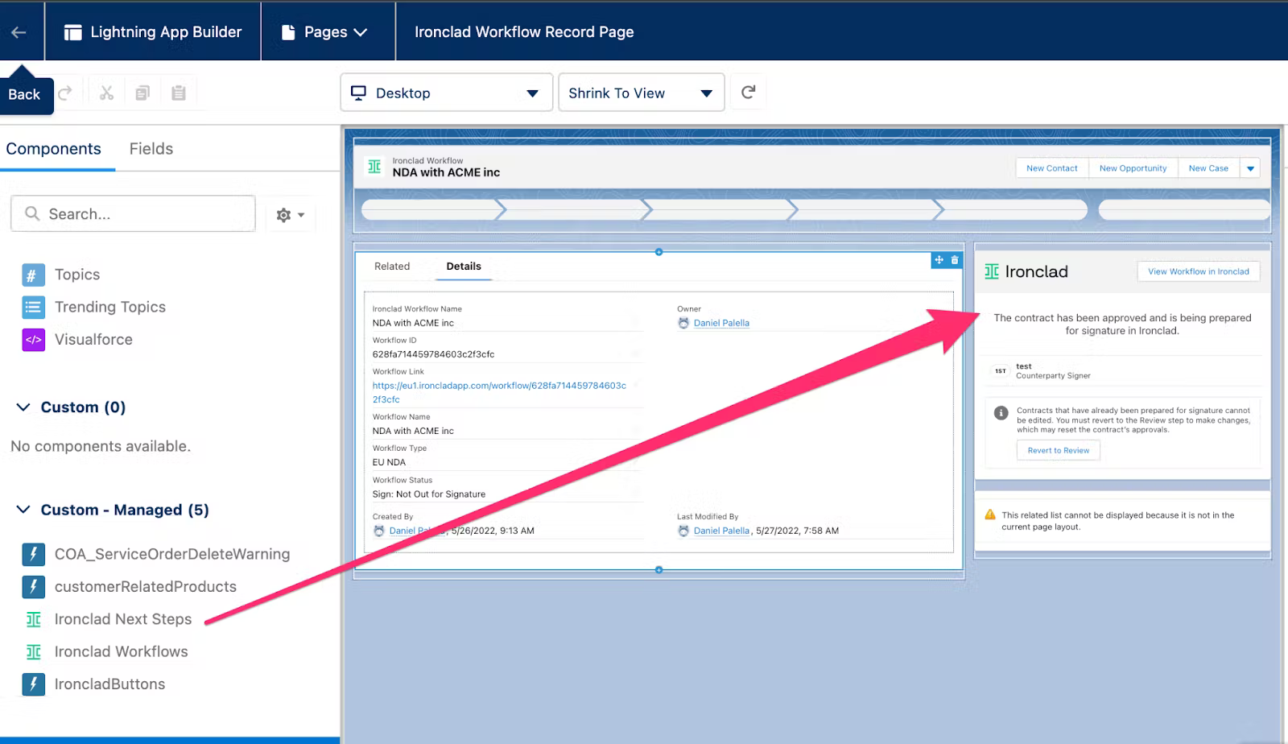Viewport: 1288px width, 744px height.
Task: Select the Trending Topics component label
Action: [x=110, y=307]
